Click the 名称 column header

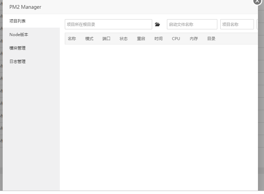[x=72, y=39]
